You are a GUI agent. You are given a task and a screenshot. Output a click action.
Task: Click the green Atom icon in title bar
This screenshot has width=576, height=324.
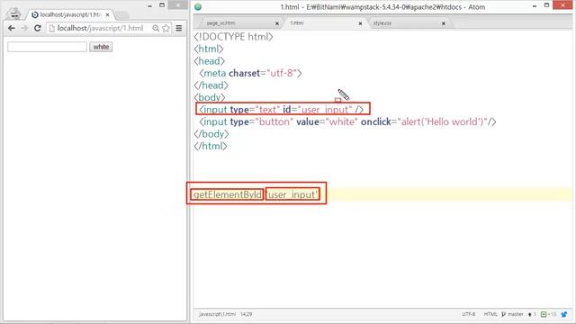pos(198,6)
